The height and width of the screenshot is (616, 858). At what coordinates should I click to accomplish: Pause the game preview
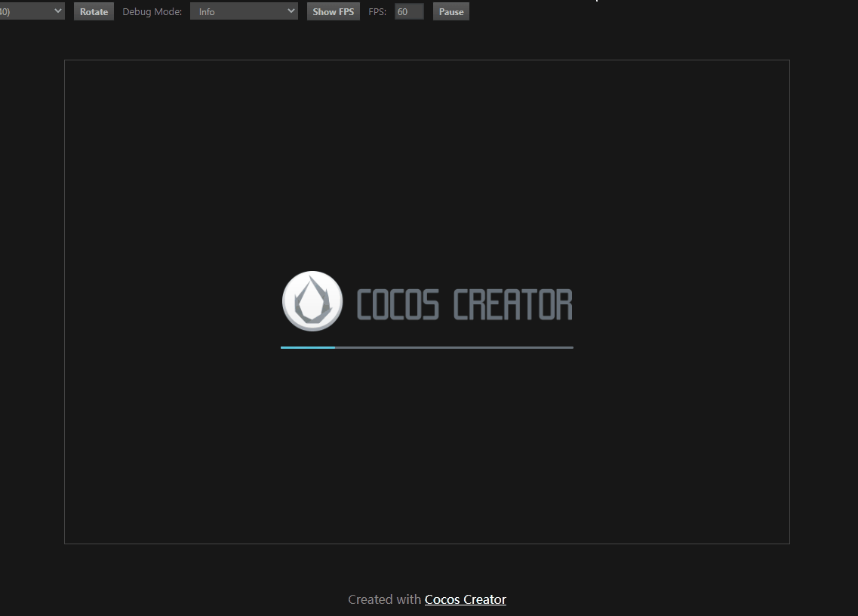[451, 12]
